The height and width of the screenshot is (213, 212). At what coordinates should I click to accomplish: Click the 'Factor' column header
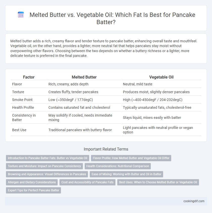29,77
